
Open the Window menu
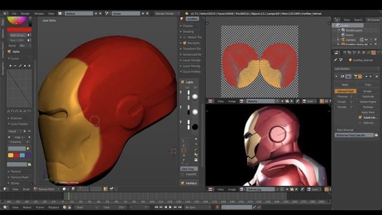click(x=39, y=13)
